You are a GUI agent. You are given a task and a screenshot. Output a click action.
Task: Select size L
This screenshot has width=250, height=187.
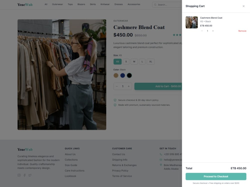pyautogui.click(x=142, y=62)
